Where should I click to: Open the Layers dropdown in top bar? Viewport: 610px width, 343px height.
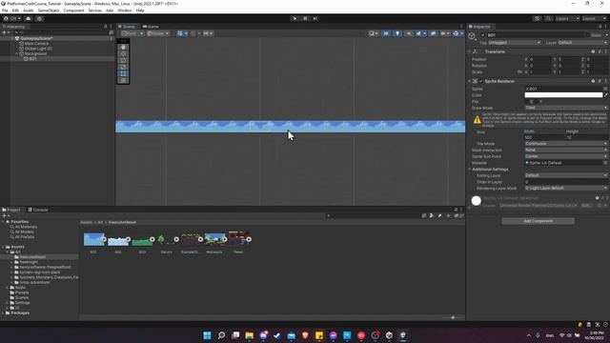tap(567, 19)
